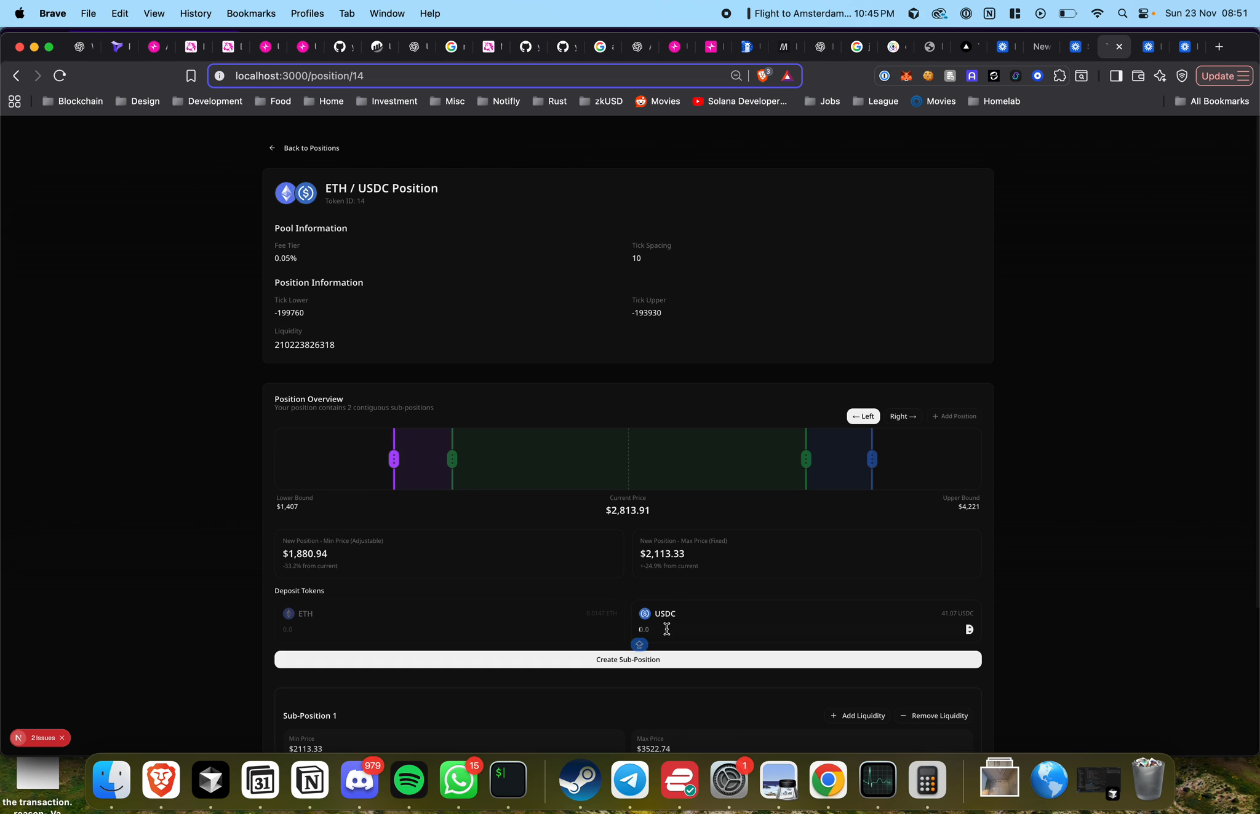The width and height of the screenshot is (1260, 814).
Task: Open the browser extensions puzzle icon
Action: 1059,76
